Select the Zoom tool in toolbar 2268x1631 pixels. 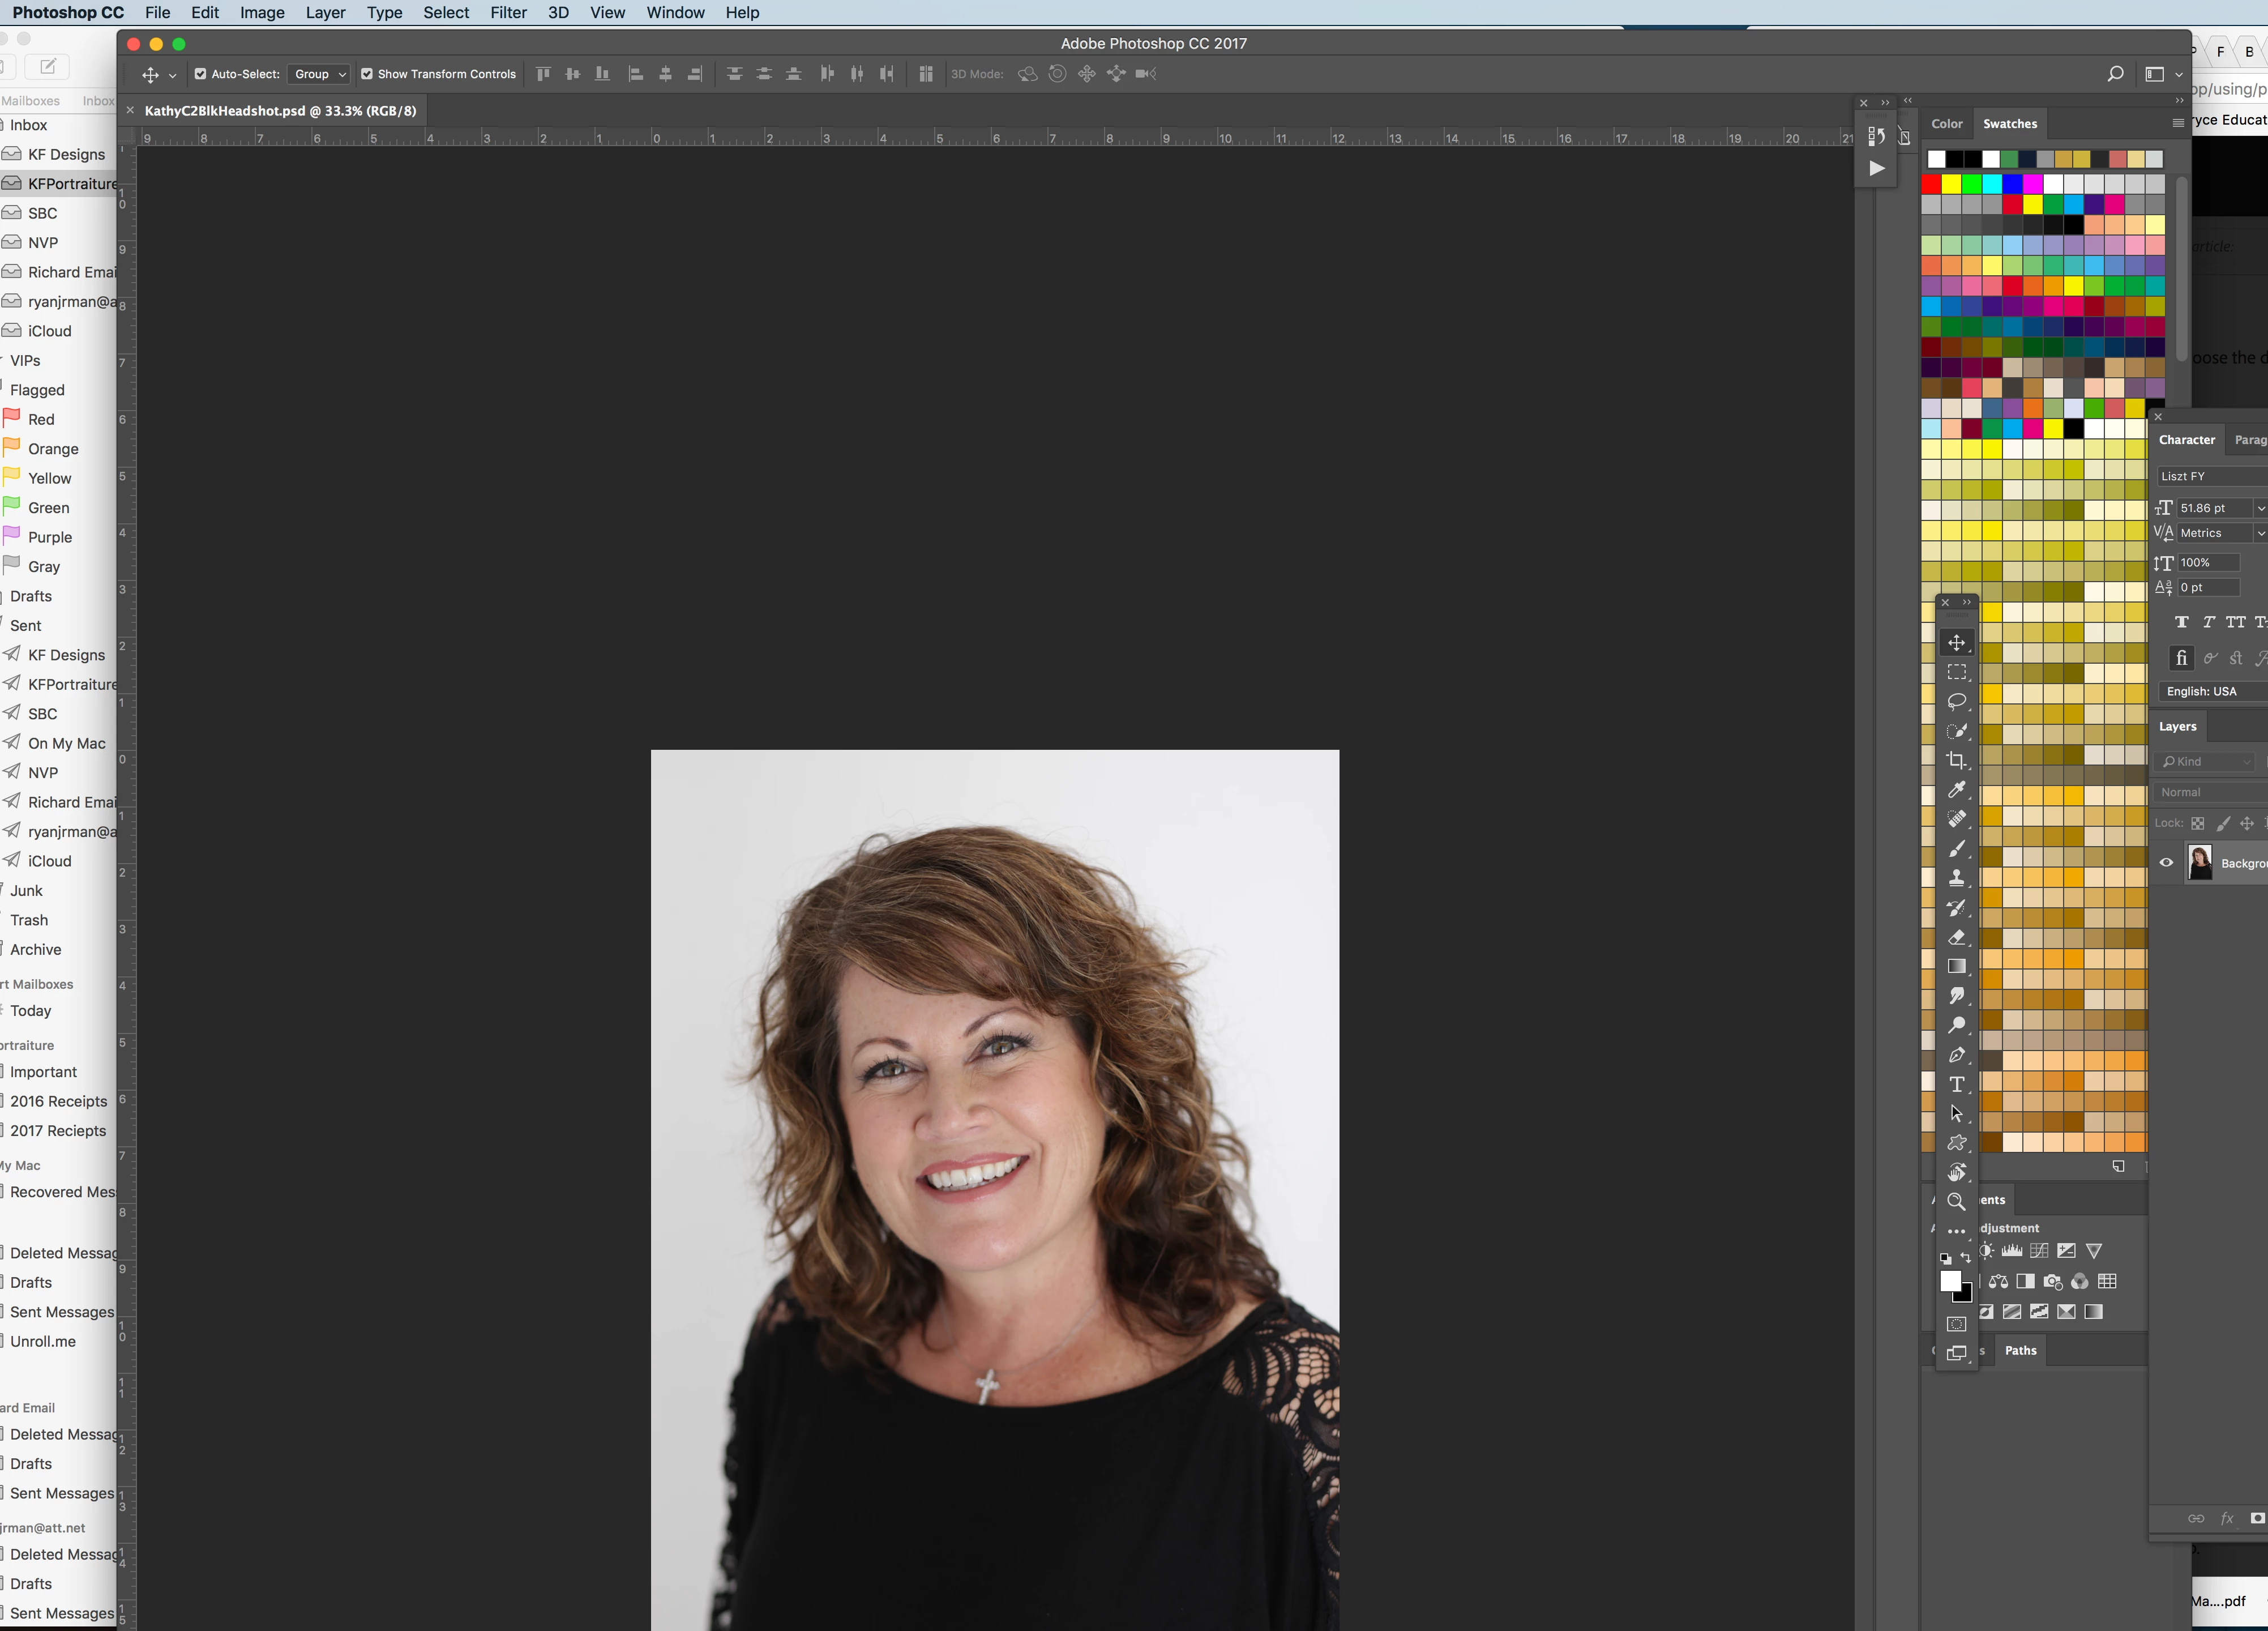coord(1956,1201)
